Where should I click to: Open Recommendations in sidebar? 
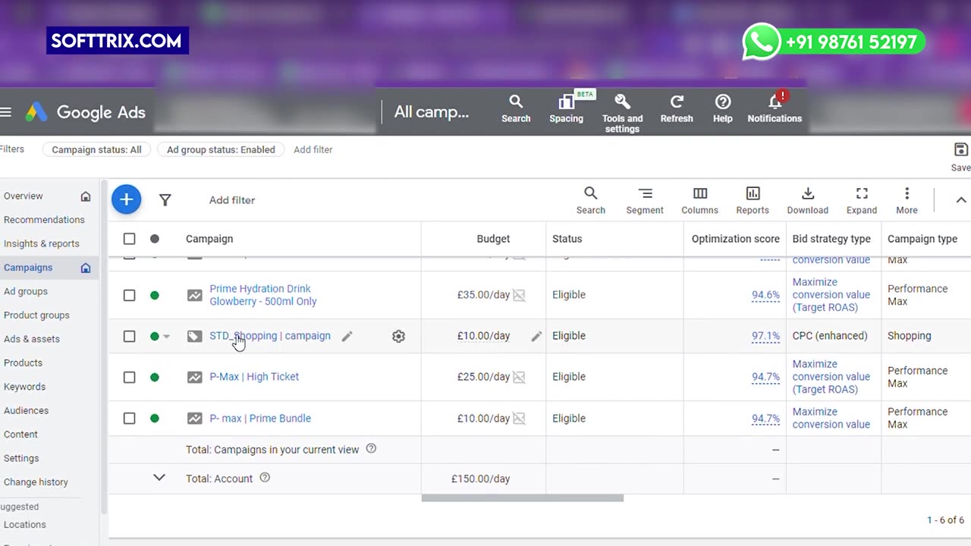point(44,220)
